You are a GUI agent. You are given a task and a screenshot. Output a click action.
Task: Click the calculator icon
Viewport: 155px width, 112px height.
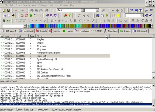click(x=98, y=16)
